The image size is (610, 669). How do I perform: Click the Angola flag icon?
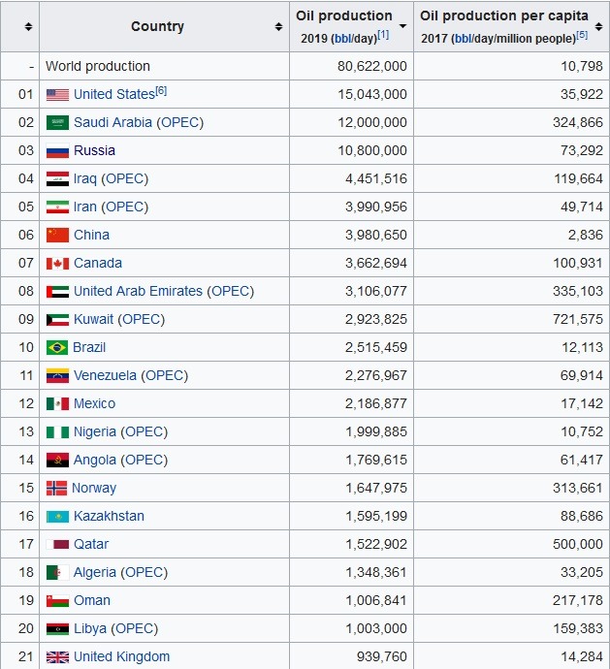tap(57, 460)
